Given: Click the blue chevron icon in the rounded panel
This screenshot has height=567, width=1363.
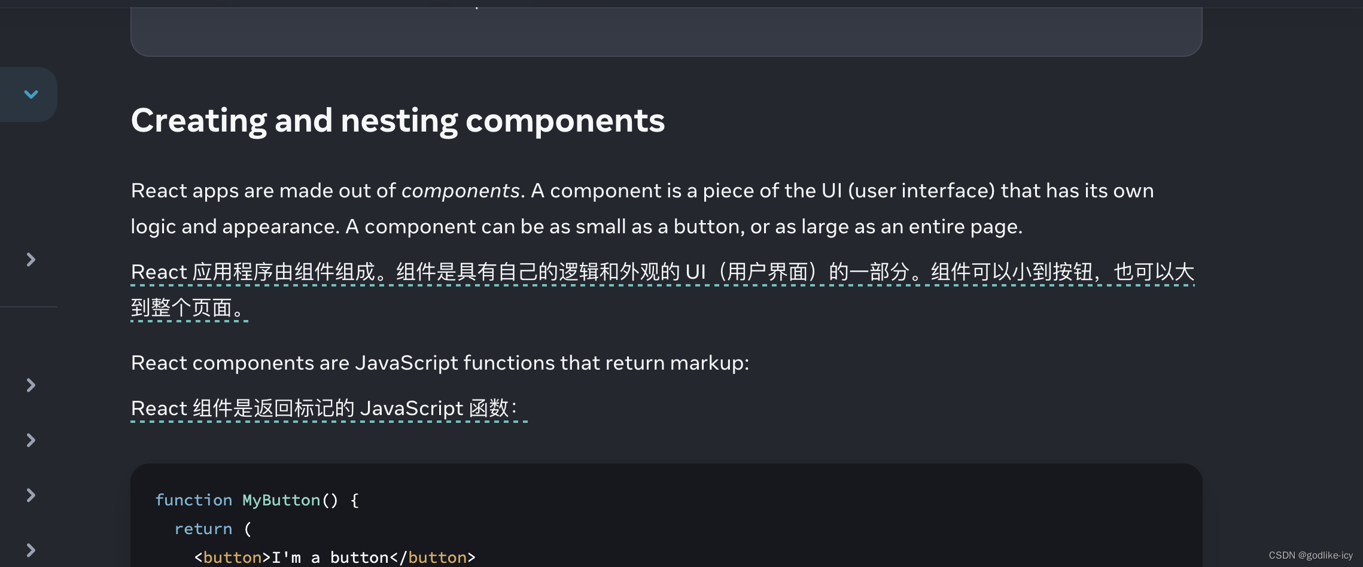Looking at the screenshot, I should [31, 94].
